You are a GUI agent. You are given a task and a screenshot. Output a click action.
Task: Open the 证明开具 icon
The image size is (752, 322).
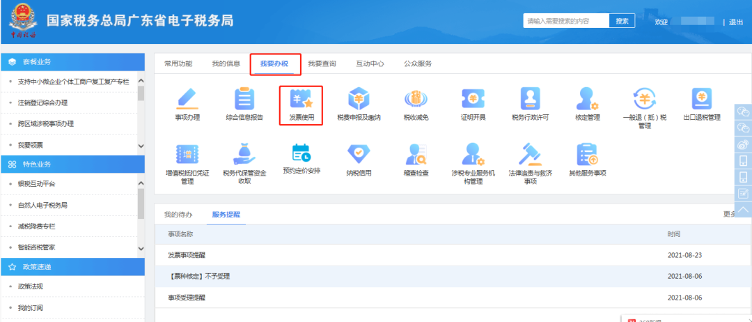point(473,99)
